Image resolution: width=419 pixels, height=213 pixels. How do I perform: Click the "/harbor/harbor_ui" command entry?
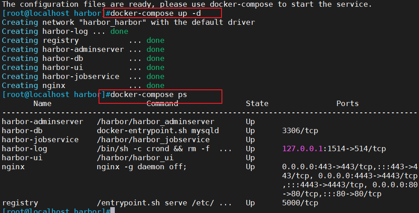click(x=135, y=158)
